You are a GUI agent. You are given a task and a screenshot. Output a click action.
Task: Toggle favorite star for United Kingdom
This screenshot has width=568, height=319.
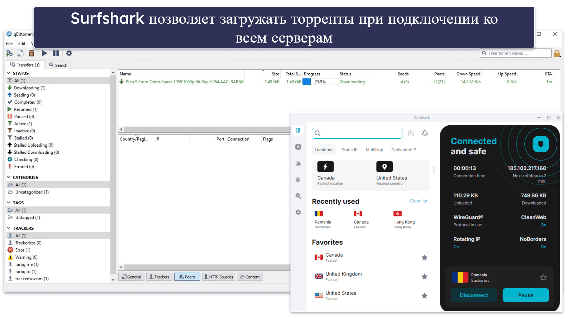tap(424, 277)
